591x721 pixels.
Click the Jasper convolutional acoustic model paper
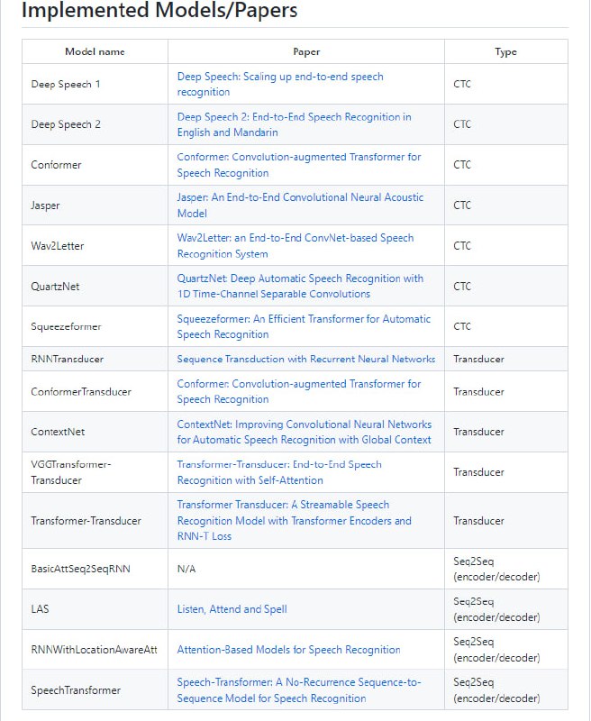[x=300, y=197]
